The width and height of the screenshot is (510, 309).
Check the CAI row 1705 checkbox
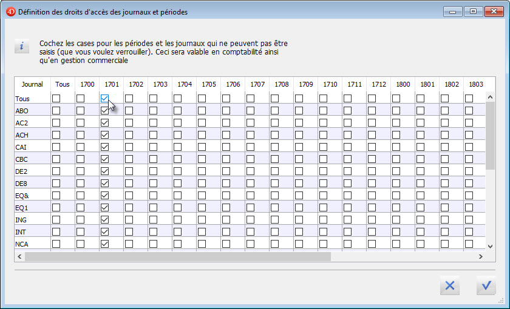click(202, 147)
